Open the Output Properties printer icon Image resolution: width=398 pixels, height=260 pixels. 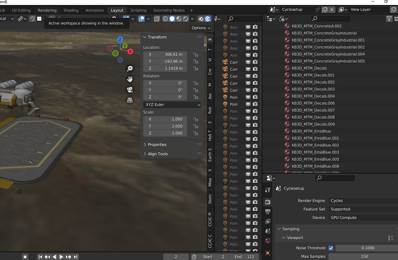coord(268,211)
